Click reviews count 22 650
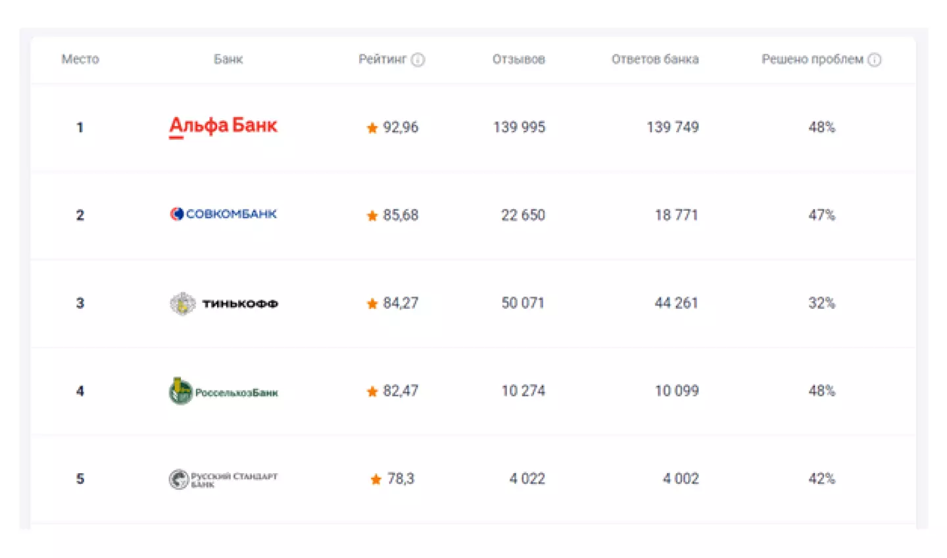Image resolution: width=947 pixels, height=558 pixels. (523, 215)
